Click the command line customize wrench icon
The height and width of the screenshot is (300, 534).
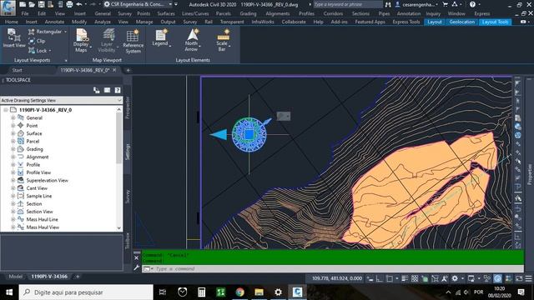[137, 268]
